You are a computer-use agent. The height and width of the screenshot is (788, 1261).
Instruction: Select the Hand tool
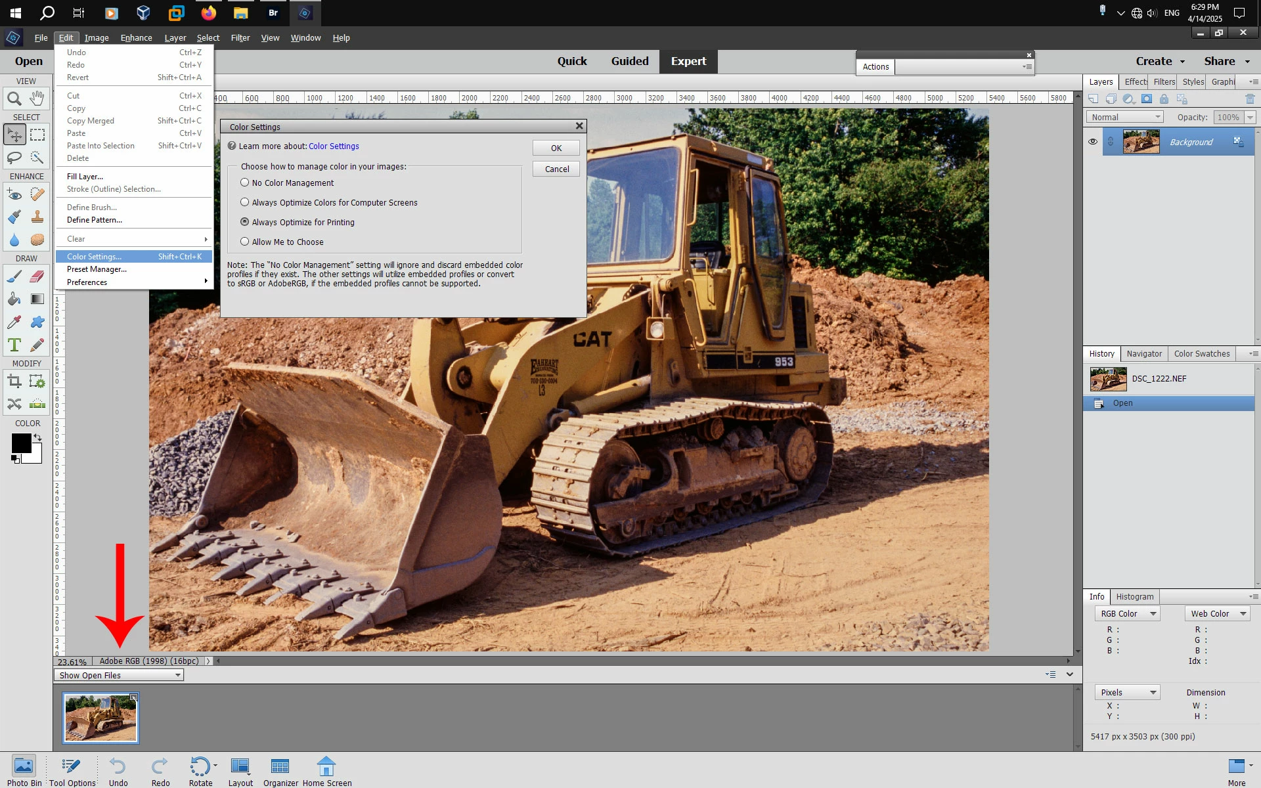coord(37,99)
